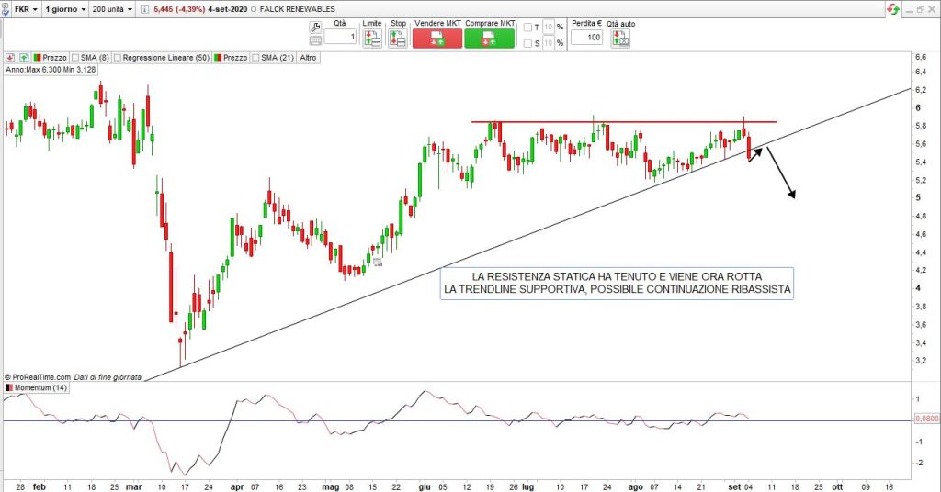
Task: Expand the 1 giorno timeframe dropdown
Action: tap(66, 8)
